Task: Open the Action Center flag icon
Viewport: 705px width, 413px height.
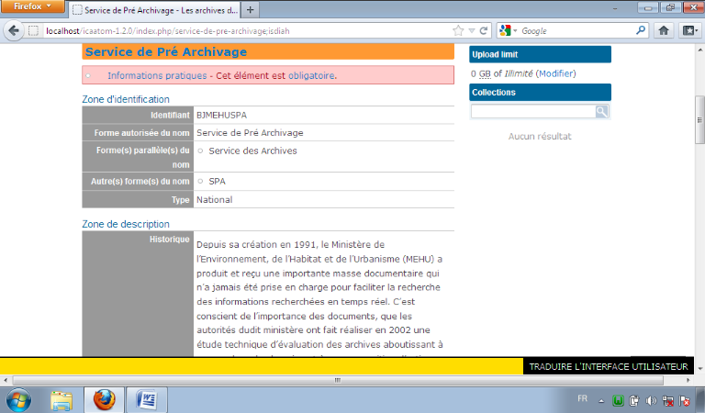Action: coord(685,400)
